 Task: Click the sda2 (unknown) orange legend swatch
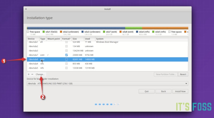pos(61,32)
